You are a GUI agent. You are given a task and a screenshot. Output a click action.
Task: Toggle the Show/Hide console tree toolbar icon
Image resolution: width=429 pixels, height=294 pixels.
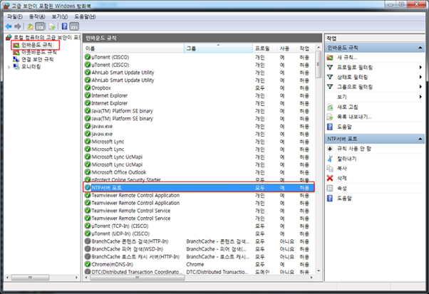pyautogui.click(x=40, y=26)
